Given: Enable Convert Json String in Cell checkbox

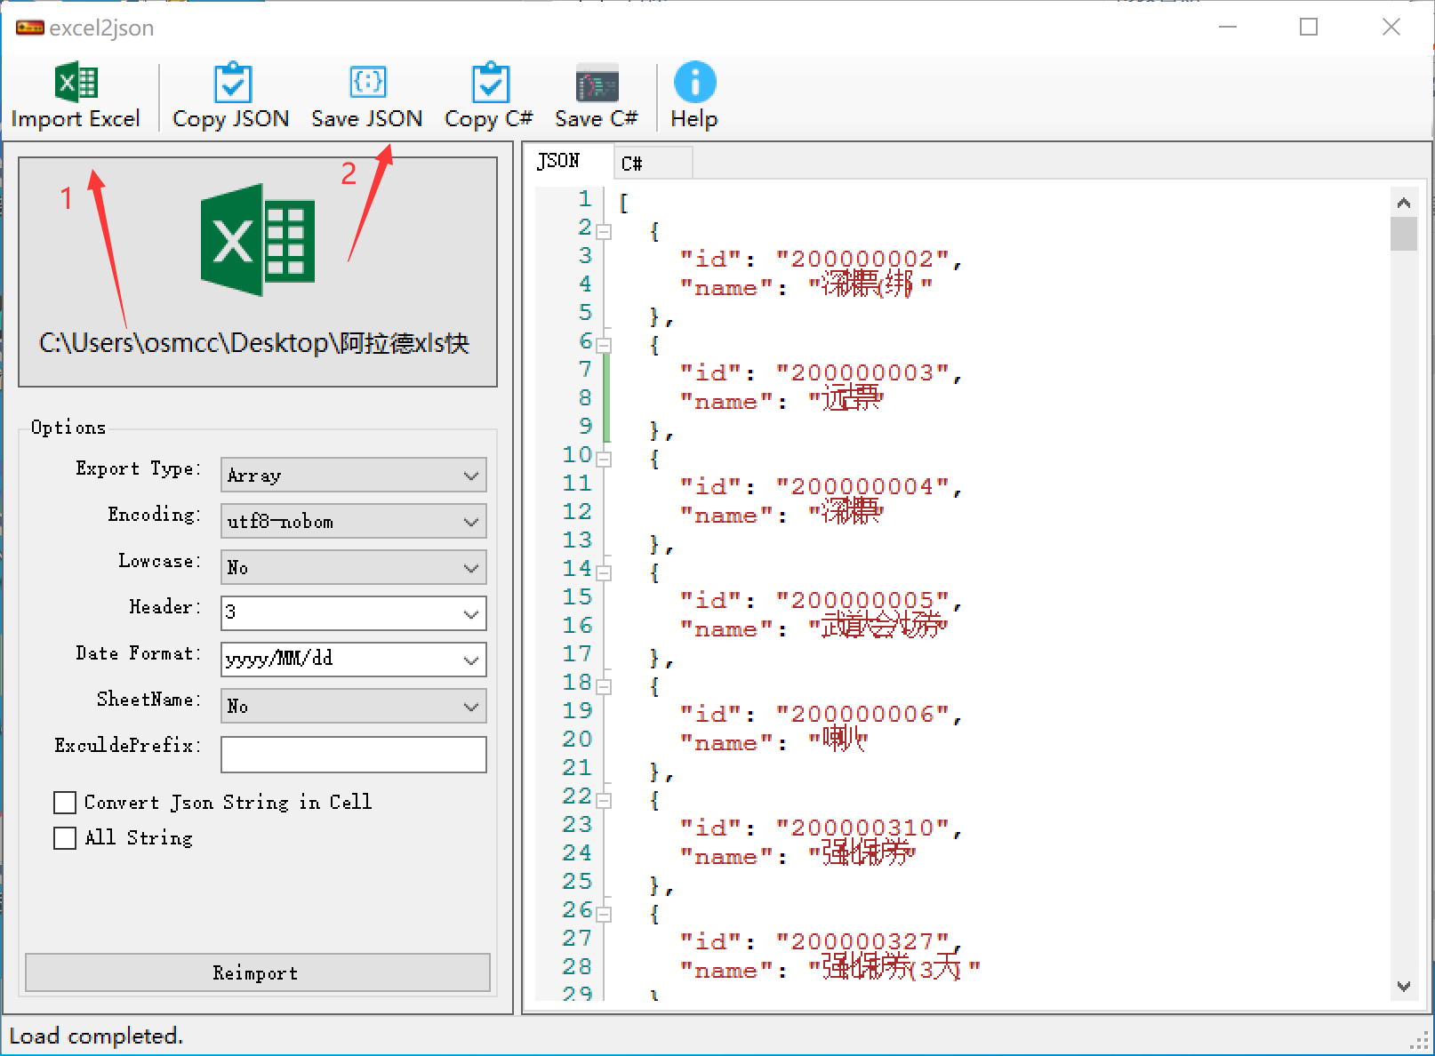Looking at the screenshot, I should (65, 803).
